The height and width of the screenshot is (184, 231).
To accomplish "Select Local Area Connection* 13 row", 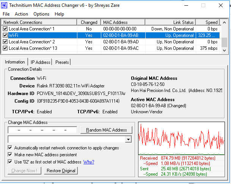I will (x=110, y=48).
